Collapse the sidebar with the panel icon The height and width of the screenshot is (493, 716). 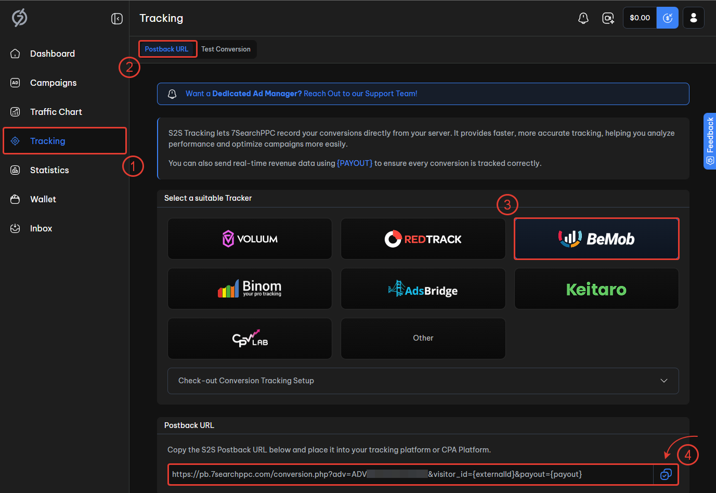[x=117, y=19]
